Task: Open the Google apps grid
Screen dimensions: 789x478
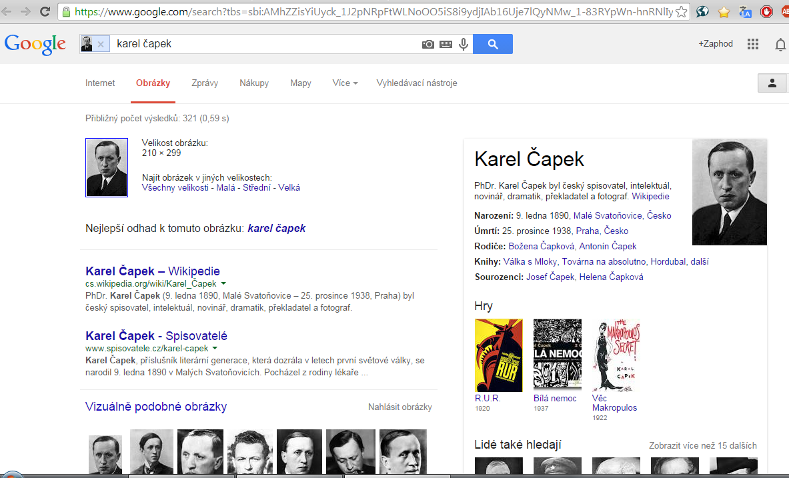Action: click(x=753, y=44)
